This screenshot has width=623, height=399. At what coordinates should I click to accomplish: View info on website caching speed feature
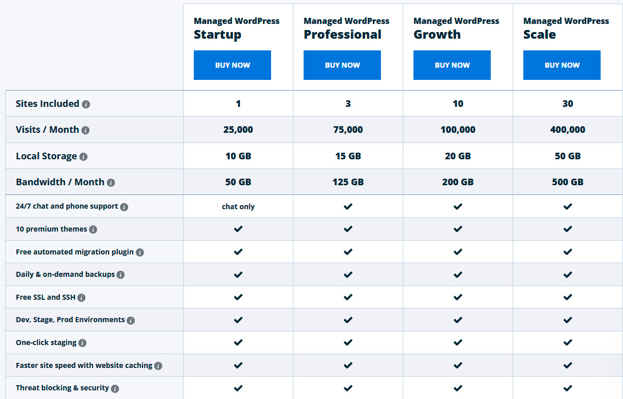click(158, 365)
